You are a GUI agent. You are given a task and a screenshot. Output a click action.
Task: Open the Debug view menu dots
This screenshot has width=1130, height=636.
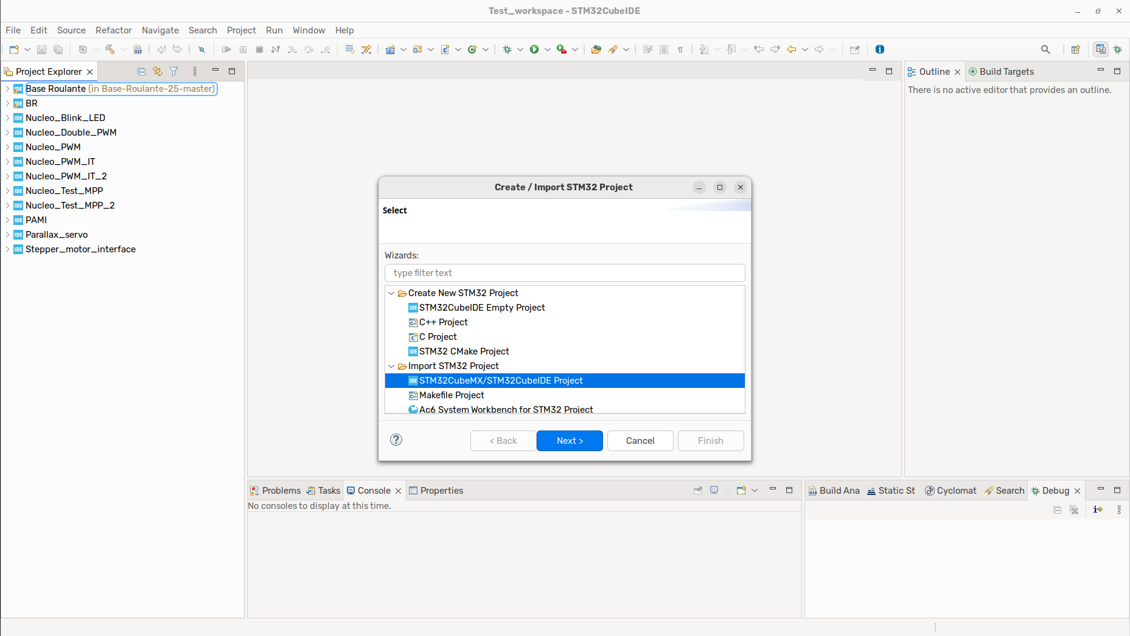click(1119, 510)
